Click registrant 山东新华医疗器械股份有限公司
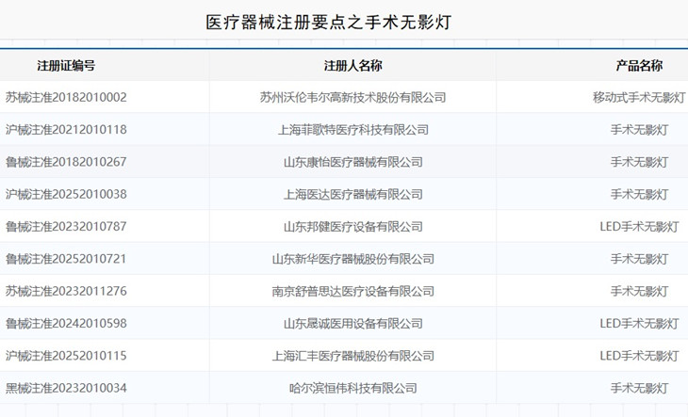 point(352,259)
